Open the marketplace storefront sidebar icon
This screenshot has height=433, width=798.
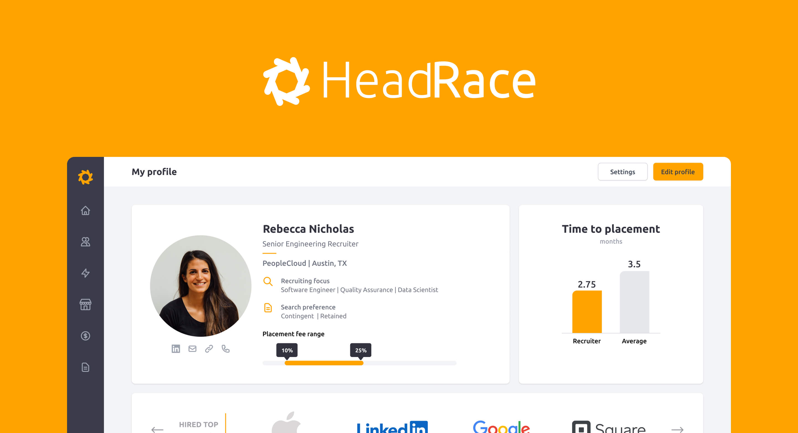85,304
